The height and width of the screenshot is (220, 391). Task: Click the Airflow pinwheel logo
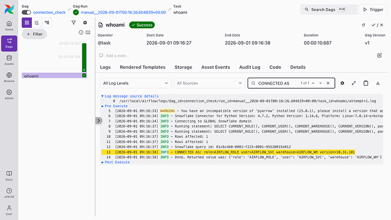[9, 9]
